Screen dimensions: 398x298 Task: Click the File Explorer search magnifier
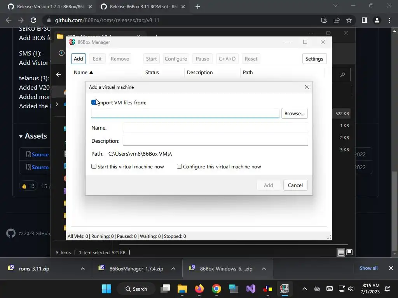tap(343, 74)
